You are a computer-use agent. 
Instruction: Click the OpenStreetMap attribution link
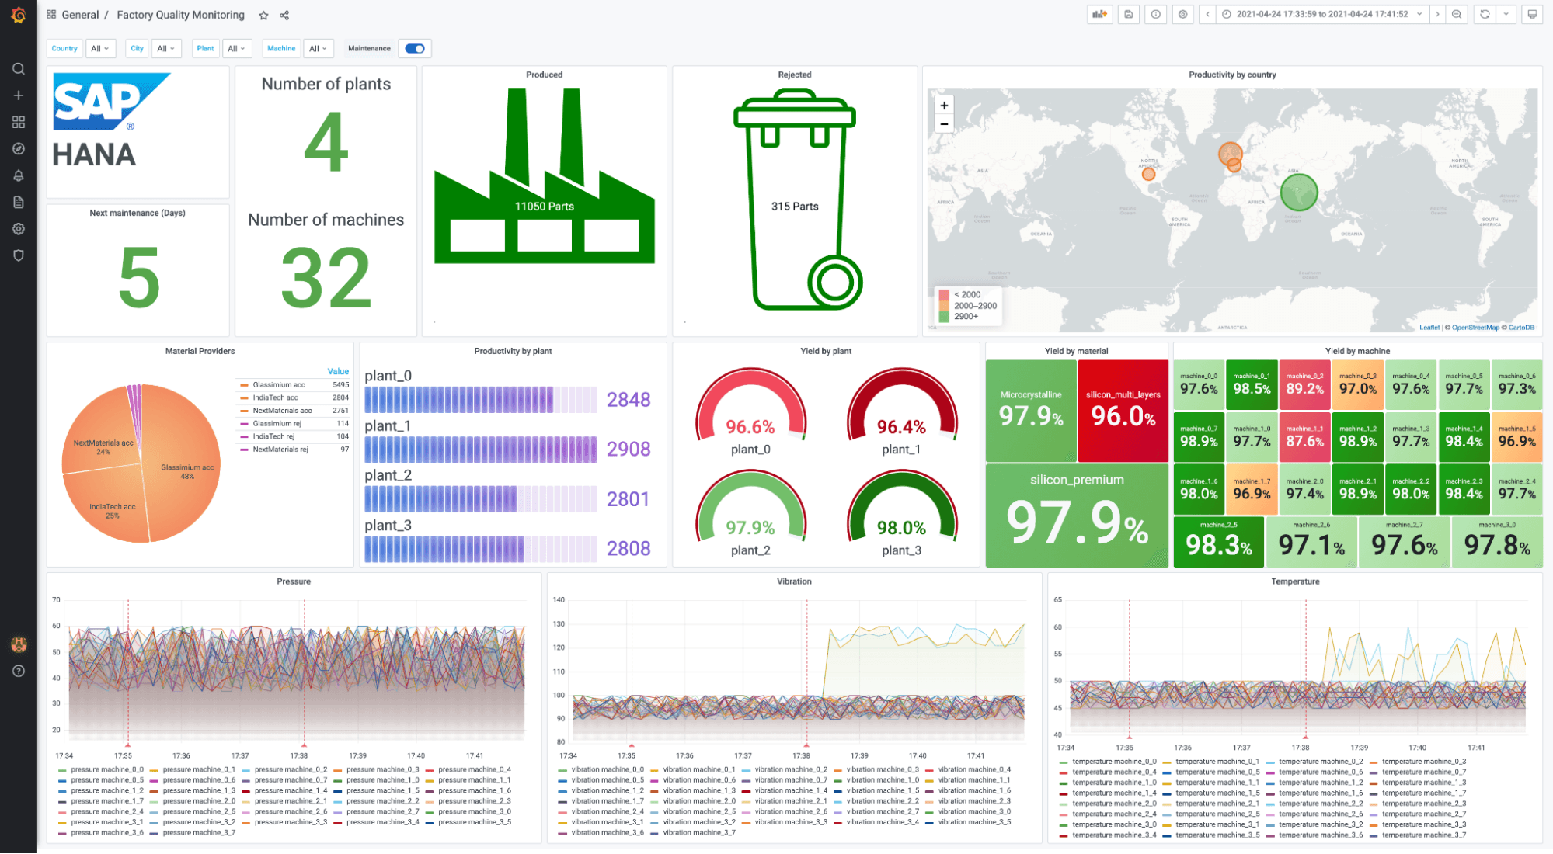tap(1475, 328)
